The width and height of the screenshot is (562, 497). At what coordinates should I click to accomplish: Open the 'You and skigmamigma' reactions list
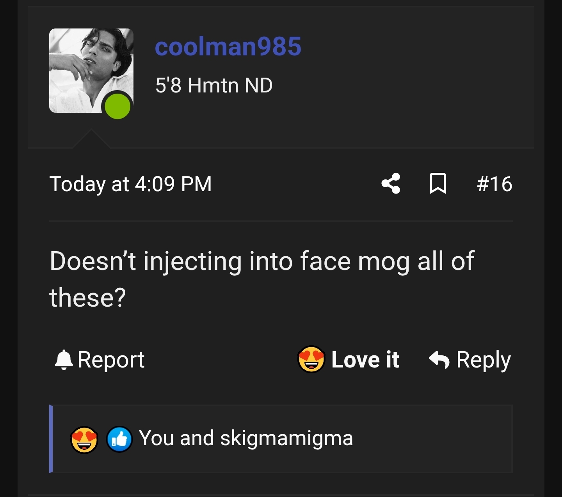(246, 438)
